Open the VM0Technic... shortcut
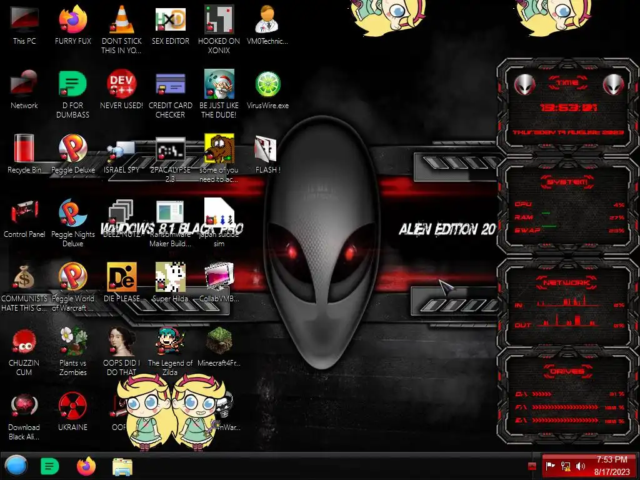This screenshot has width=640, height=480. click(x=267, y=25)
